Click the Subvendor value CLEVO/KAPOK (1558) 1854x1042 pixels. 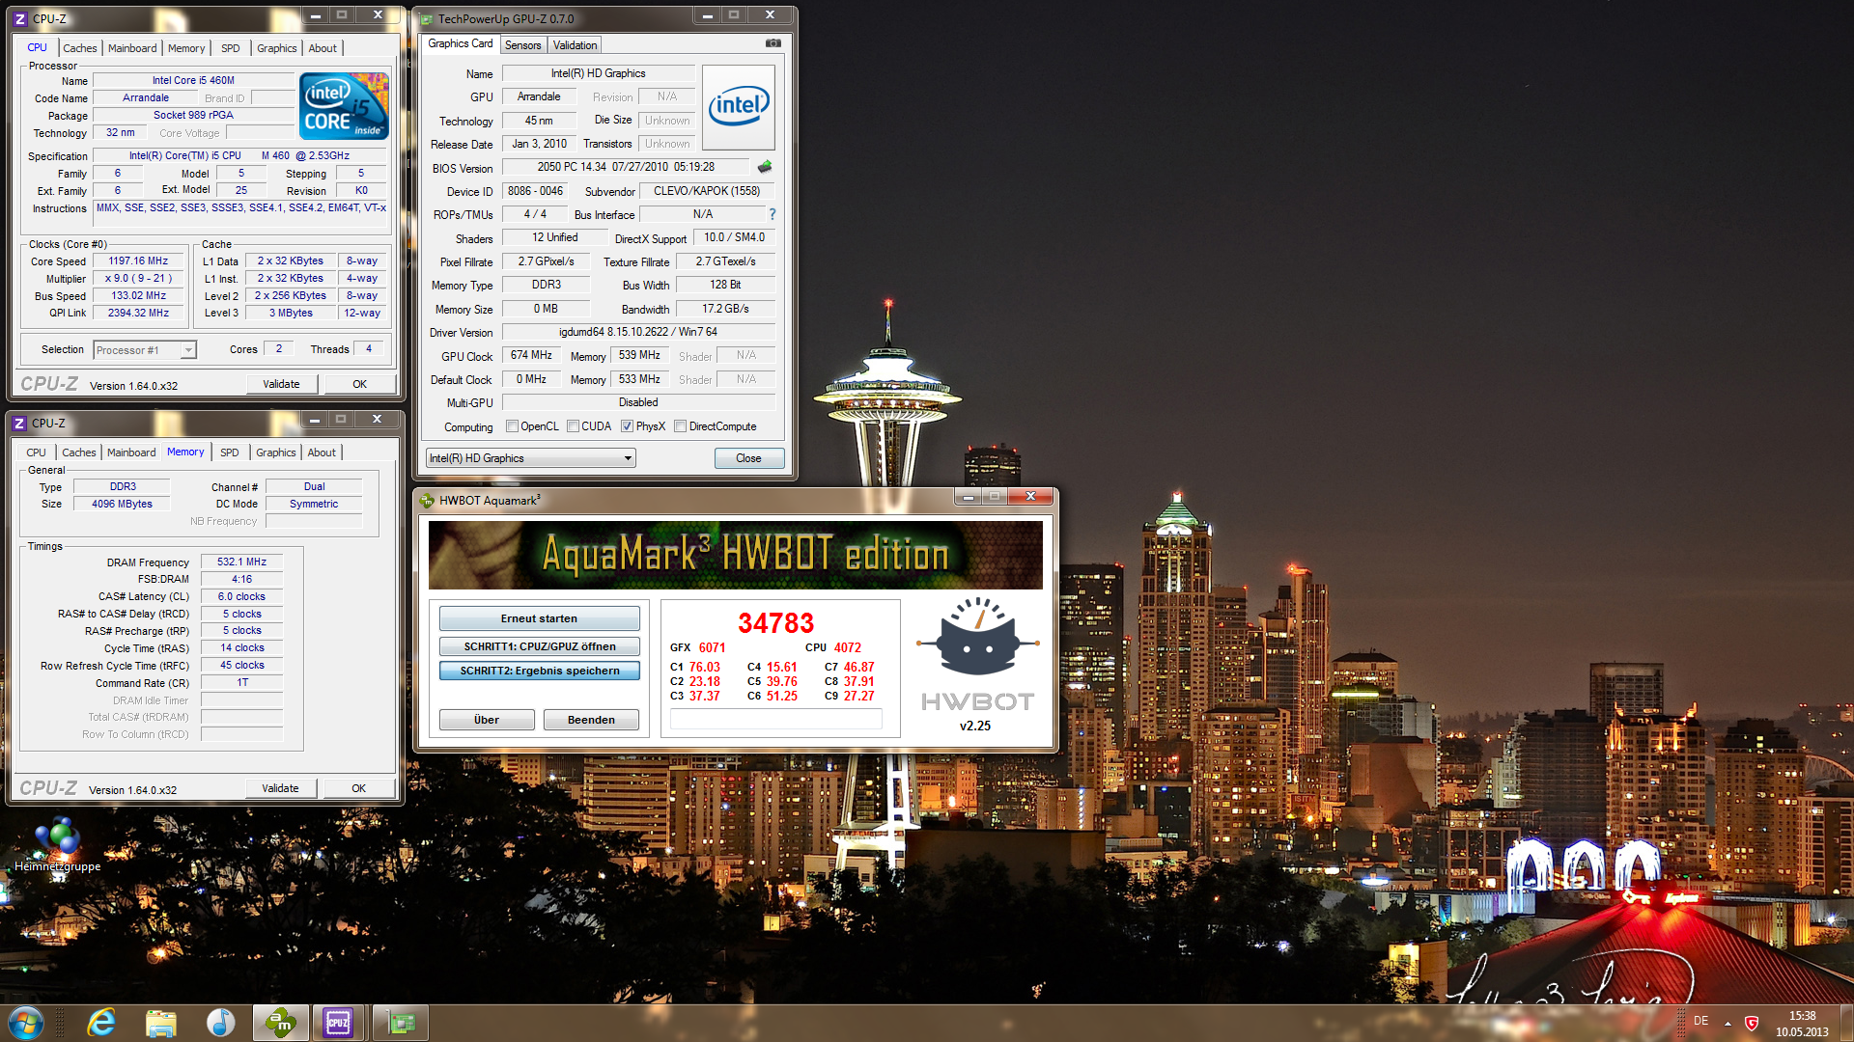click(x=707, y=191)
